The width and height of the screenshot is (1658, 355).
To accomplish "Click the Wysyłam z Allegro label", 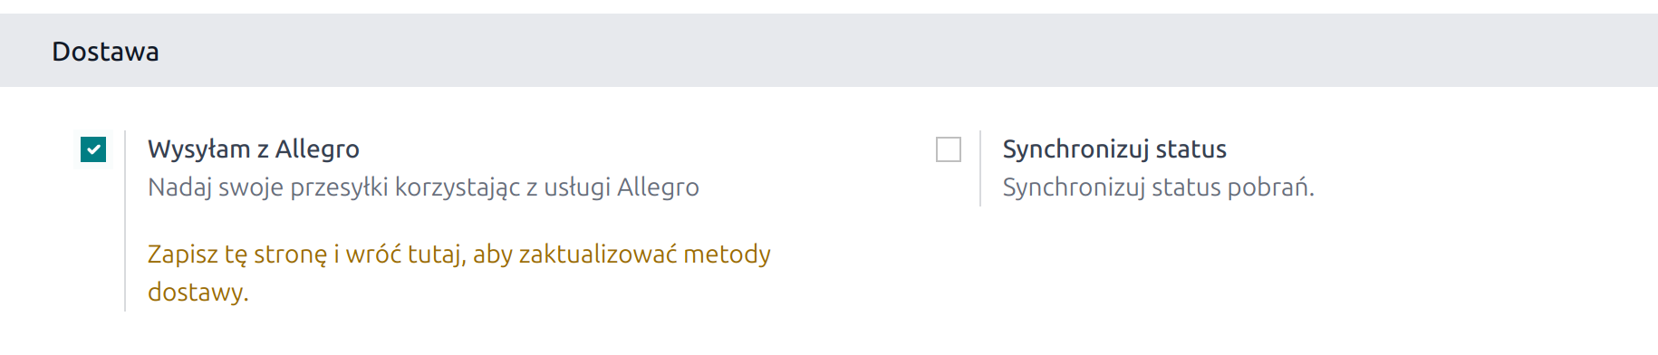I will pos(254,149).
